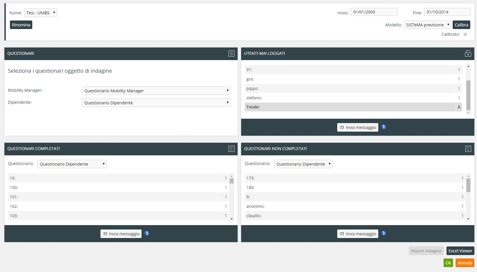Open the Excel Viewer
The width and height of the screenshot is (477, 272).
pos(460,251)
